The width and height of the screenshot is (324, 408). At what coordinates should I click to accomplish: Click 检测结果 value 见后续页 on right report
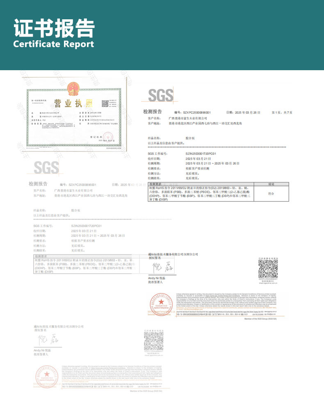(192, 178)
